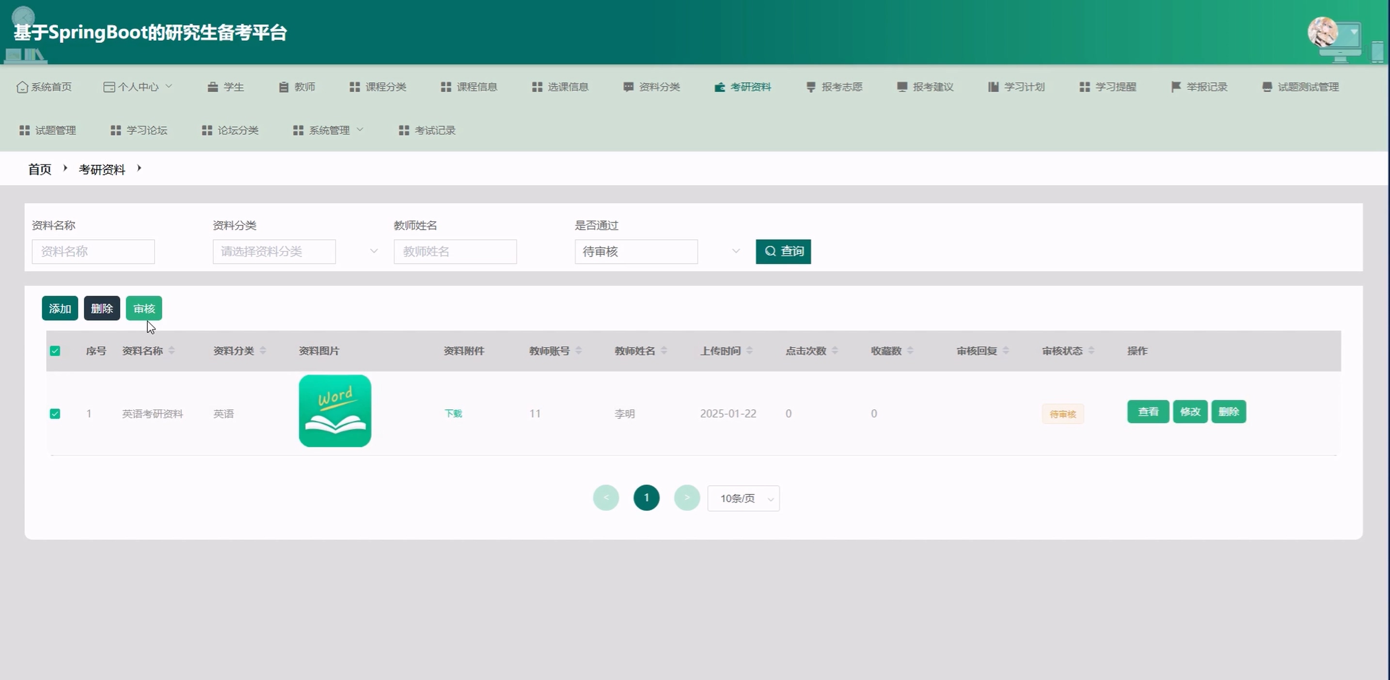Uncheck the row 1 英语考研资料 checkbox
The height and width of the screenshot is (680, 1390).
tap(55, 414)
